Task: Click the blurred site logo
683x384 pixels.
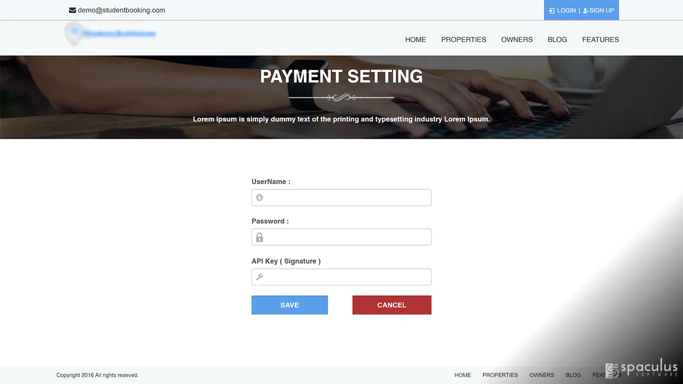Action: point(110,34)
